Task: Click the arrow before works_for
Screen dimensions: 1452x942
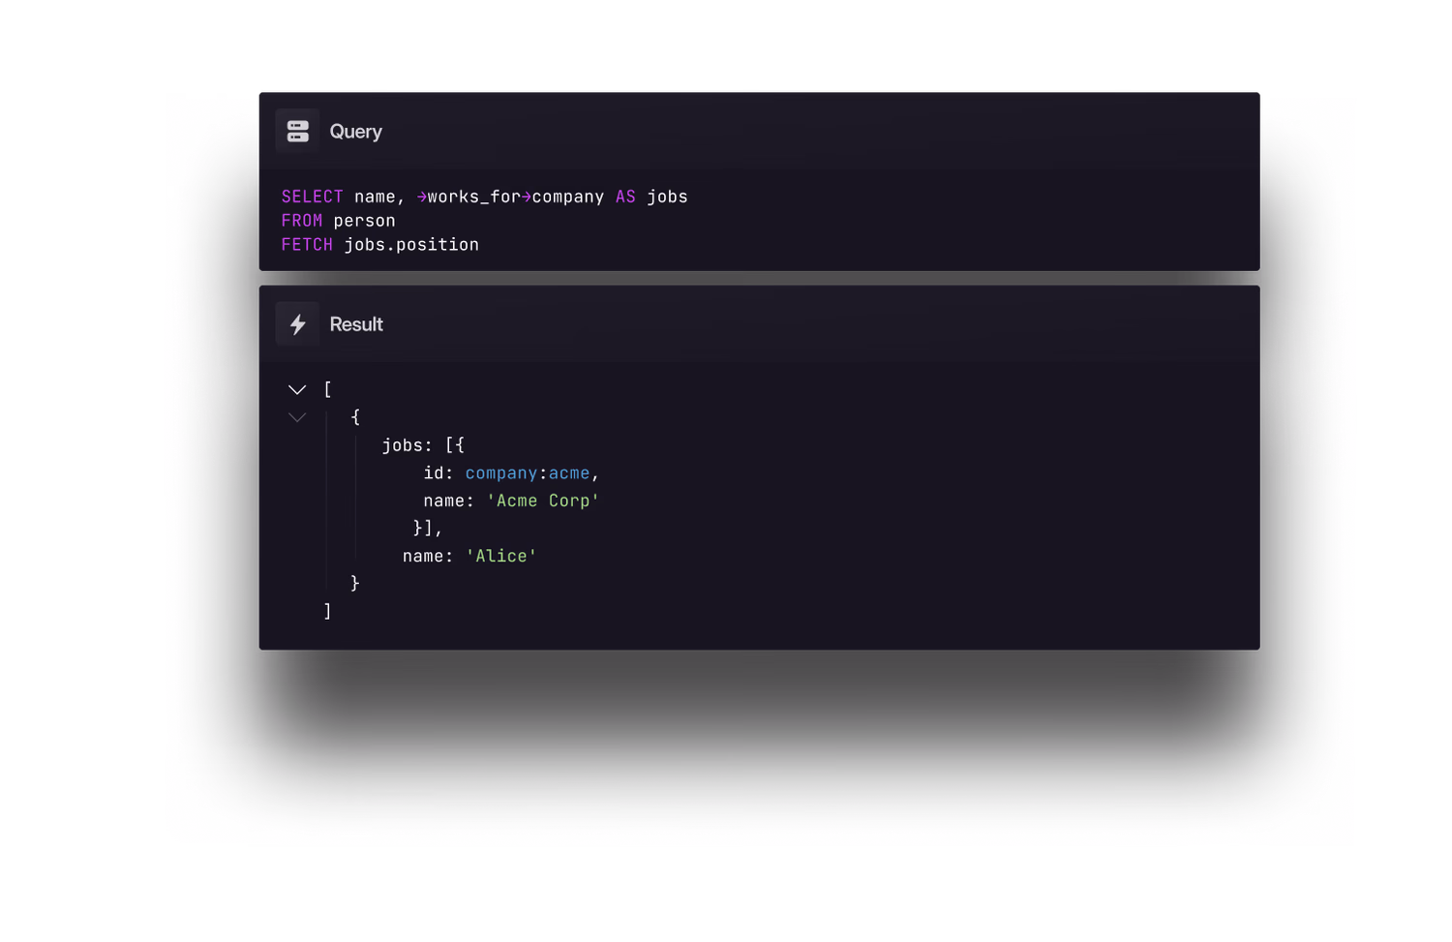Action: [x=421, y=197]
